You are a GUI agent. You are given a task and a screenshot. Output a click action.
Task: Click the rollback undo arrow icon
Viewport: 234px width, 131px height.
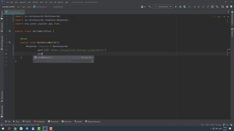(x=217, y=7)
